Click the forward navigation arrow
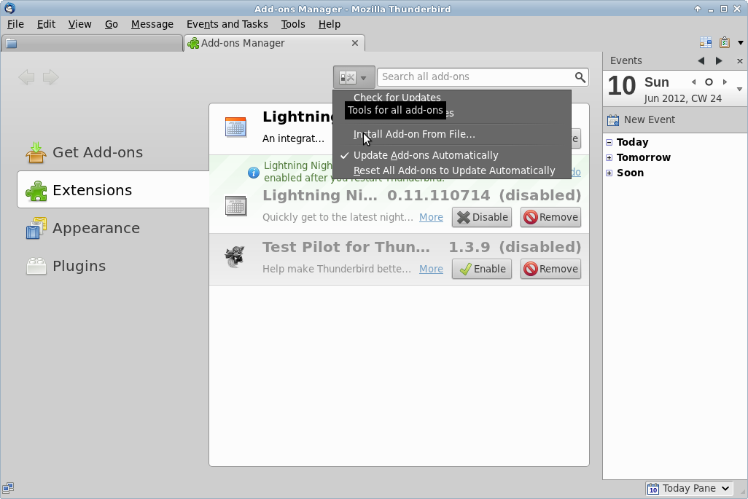The height and width of the screenshot is (499, 748). coord(50,77)
